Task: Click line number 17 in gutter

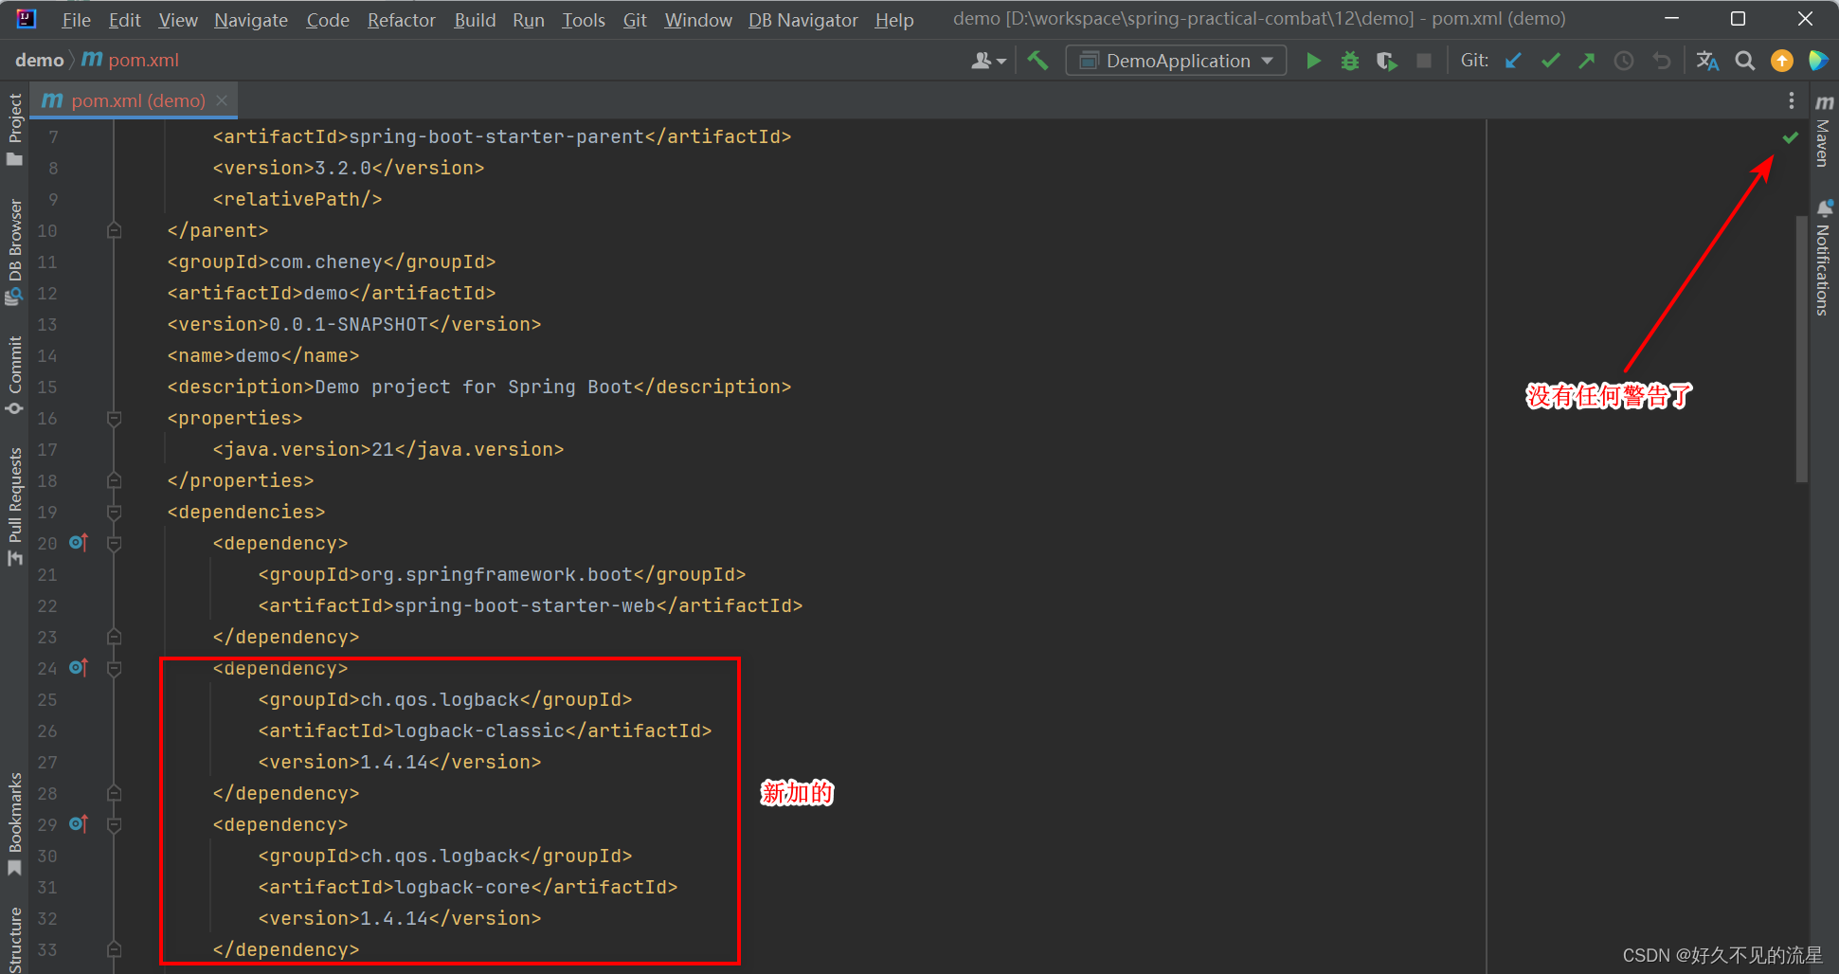Action: pyautogui.click(x=47, y=449)
